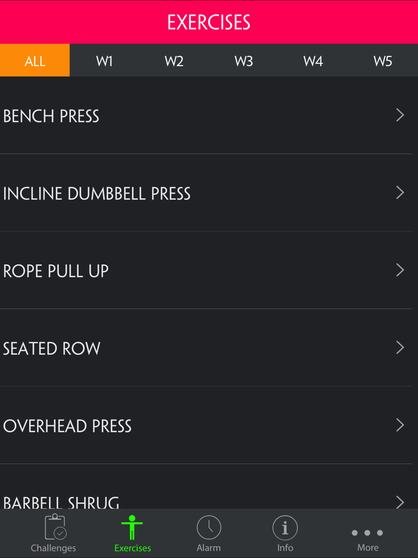
Task: Click the Barbell Shrug chevron arrow
Action: point(400,502)
